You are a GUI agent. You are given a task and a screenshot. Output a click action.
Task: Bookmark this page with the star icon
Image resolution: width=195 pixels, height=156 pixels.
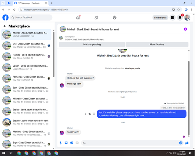coord(179,10)
